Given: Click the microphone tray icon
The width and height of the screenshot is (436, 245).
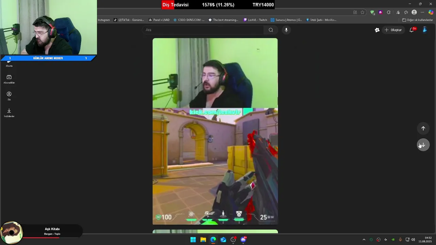Looking at the screenshot, I should [x=400, y=240].
